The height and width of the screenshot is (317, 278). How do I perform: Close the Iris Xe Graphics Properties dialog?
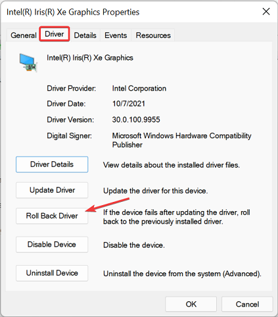coord(266,11)
